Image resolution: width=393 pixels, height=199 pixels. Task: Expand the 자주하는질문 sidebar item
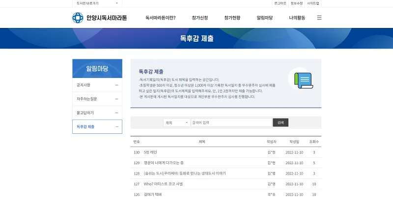click(97, 99)
